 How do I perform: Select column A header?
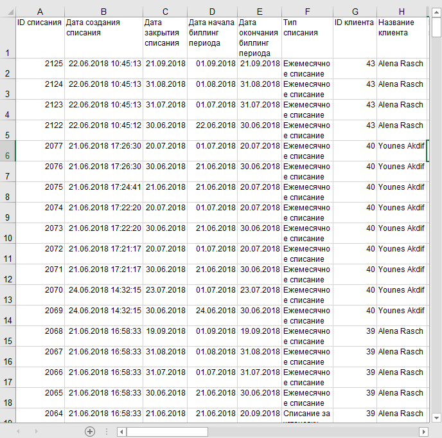pos(40,11)
